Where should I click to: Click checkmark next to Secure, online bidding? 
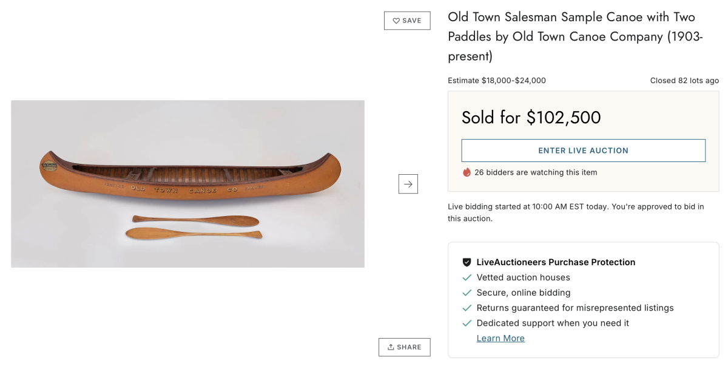point(467,293)
